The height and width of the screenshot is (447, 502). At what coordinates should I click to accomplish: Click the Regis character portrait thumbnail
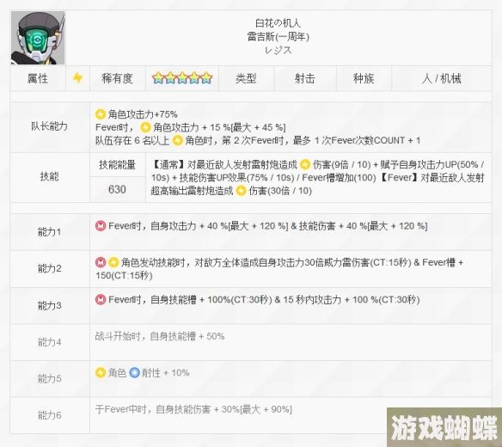point(38,38)
